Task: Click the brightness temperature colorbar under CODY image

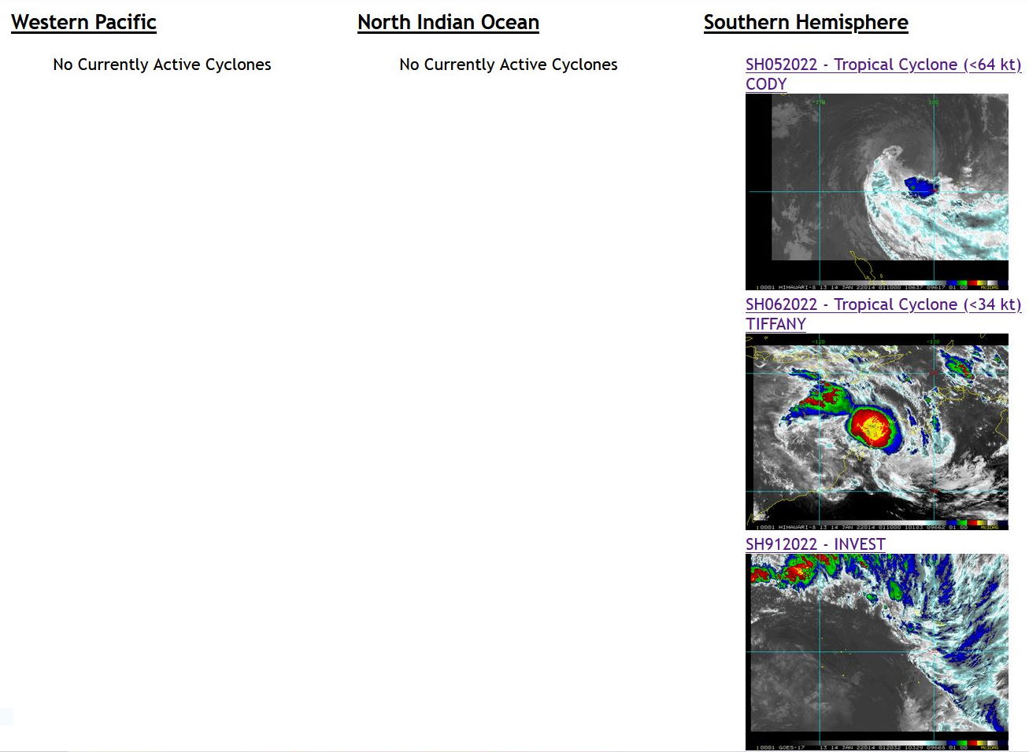Action: 866,281
